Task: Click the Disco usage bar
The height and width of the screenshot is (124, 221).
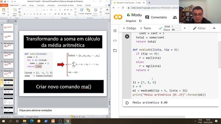Action: coord(176,30)
